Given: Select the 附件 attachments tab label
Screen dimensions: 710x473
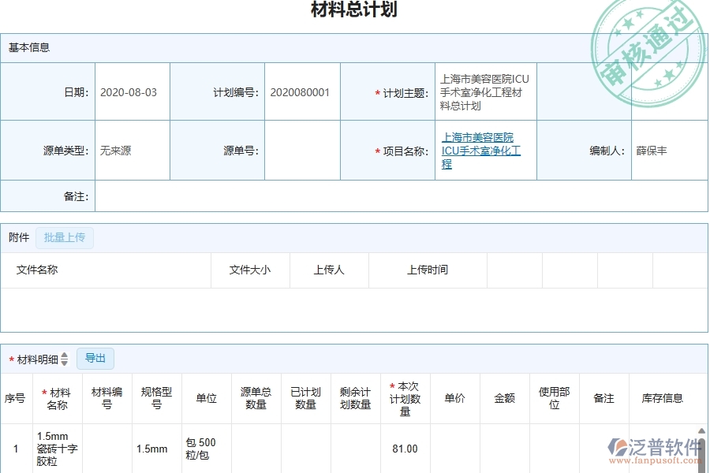Looking at the screenshot, I should [18, 237].
